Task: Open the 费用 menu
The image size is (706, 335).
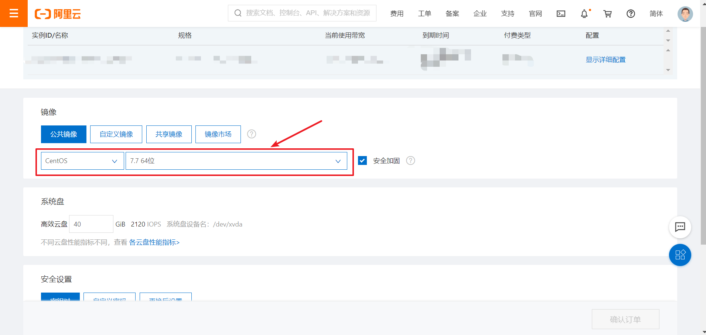Action: [x=397, y=14]
